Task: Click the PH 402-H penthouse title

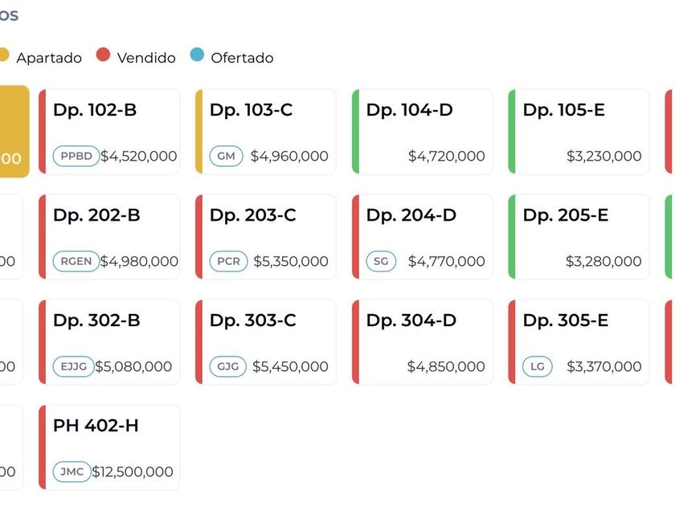Action: 96,426
